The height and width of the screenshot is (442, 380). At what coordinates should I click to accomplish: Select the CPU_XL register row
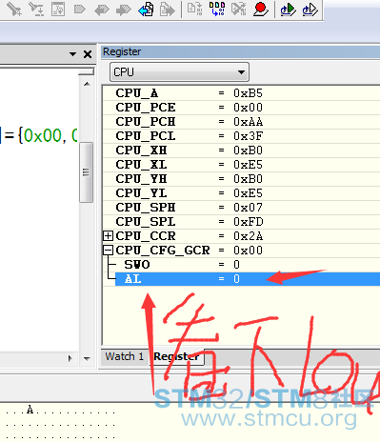(x=241, y=165)
